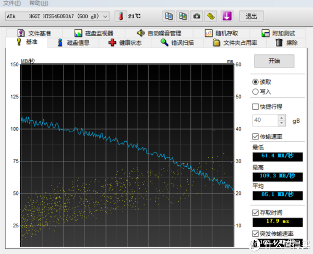This screenshot has width=313, height=254.
Task: Click the 21℃ temperature reading
Action: (x=135, y=16)
